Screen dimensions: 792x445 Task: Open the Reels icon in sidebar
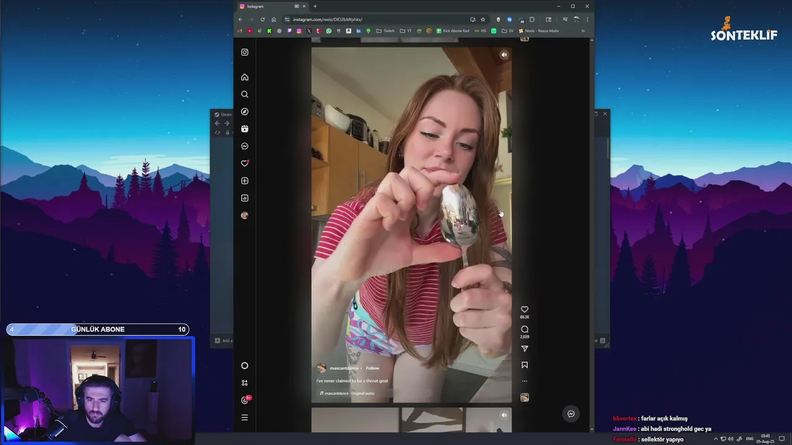coord(244,129)
